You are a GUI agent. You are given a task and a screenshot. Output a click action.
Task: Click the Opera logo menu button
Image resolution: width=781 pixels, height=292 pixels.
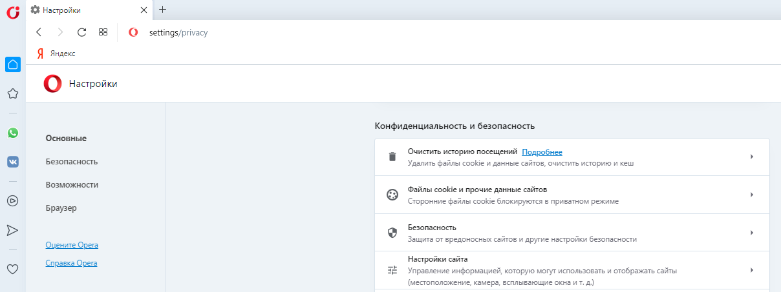tap(12, 11)
